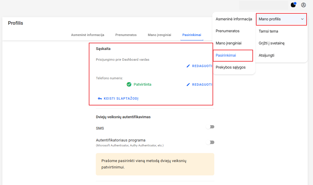
Task: Click the green Patvirtinta checkmark icon
Action: 129,85
